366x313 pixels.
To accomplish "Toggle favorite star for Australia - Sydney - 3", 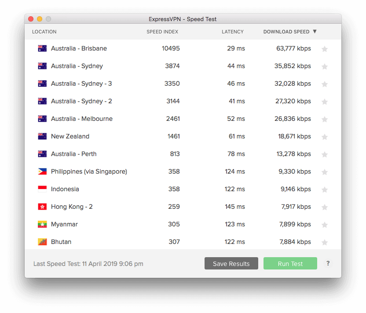I will (x=325, y=84).
